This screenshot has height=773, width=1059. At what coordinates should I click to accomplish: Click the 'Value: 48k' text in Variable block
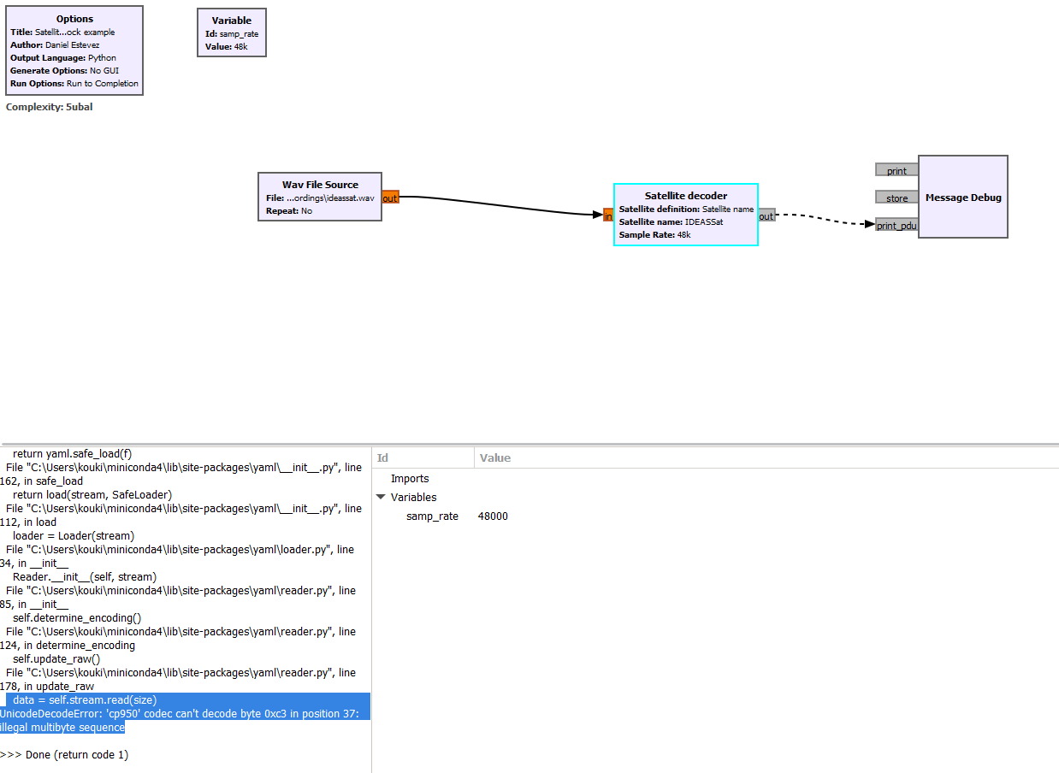coord(226,46)
